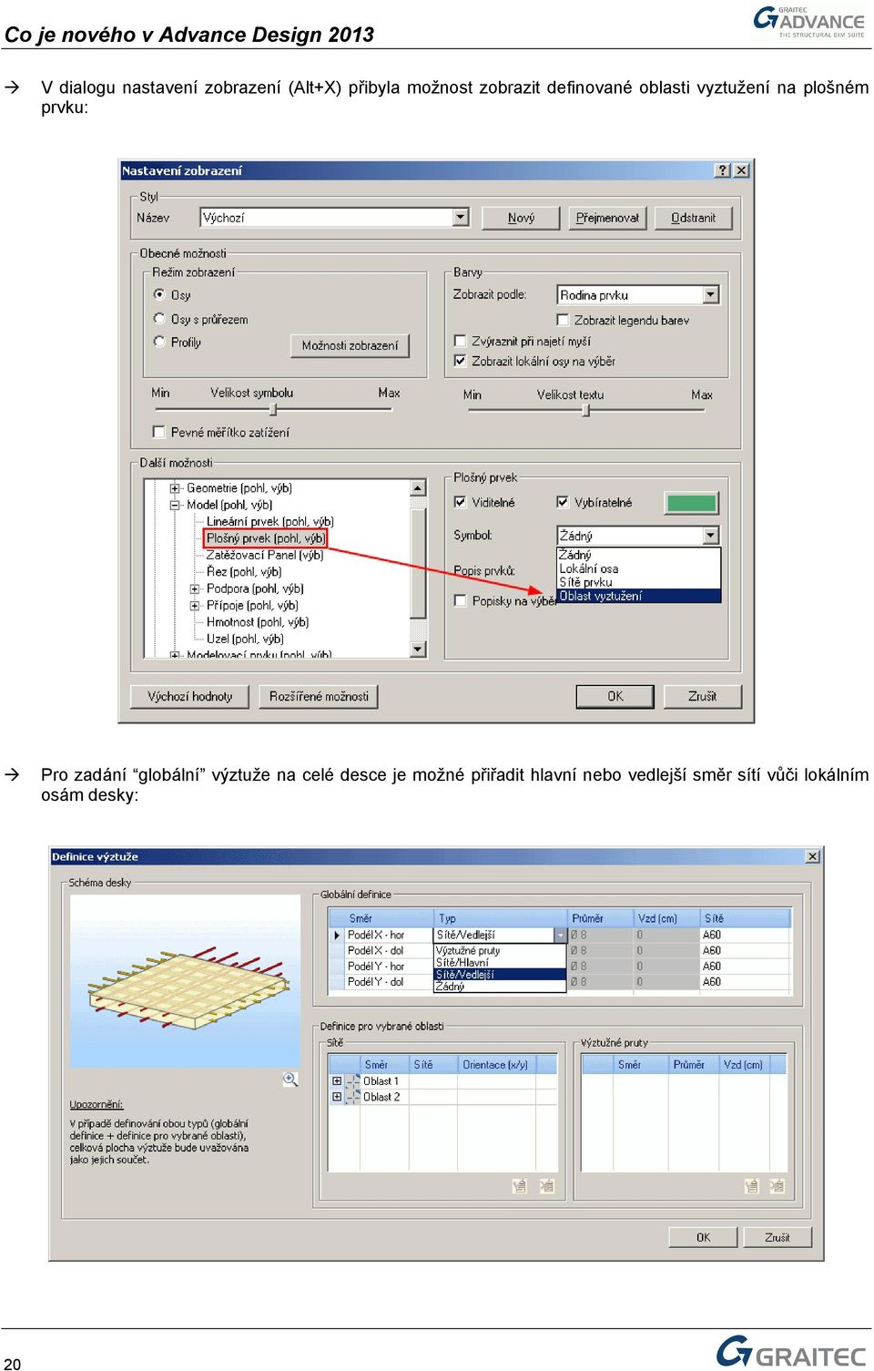Click the Rozšířené možnosti button
The image size is (874, 1371).
pos(319,696)
